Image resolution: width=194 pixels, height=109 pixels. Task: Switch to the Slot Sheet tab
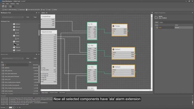(x=62, y=93)
